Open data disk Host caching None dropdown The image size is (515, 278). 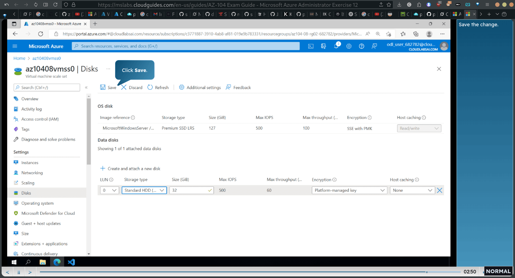click(x=412, y=190)
